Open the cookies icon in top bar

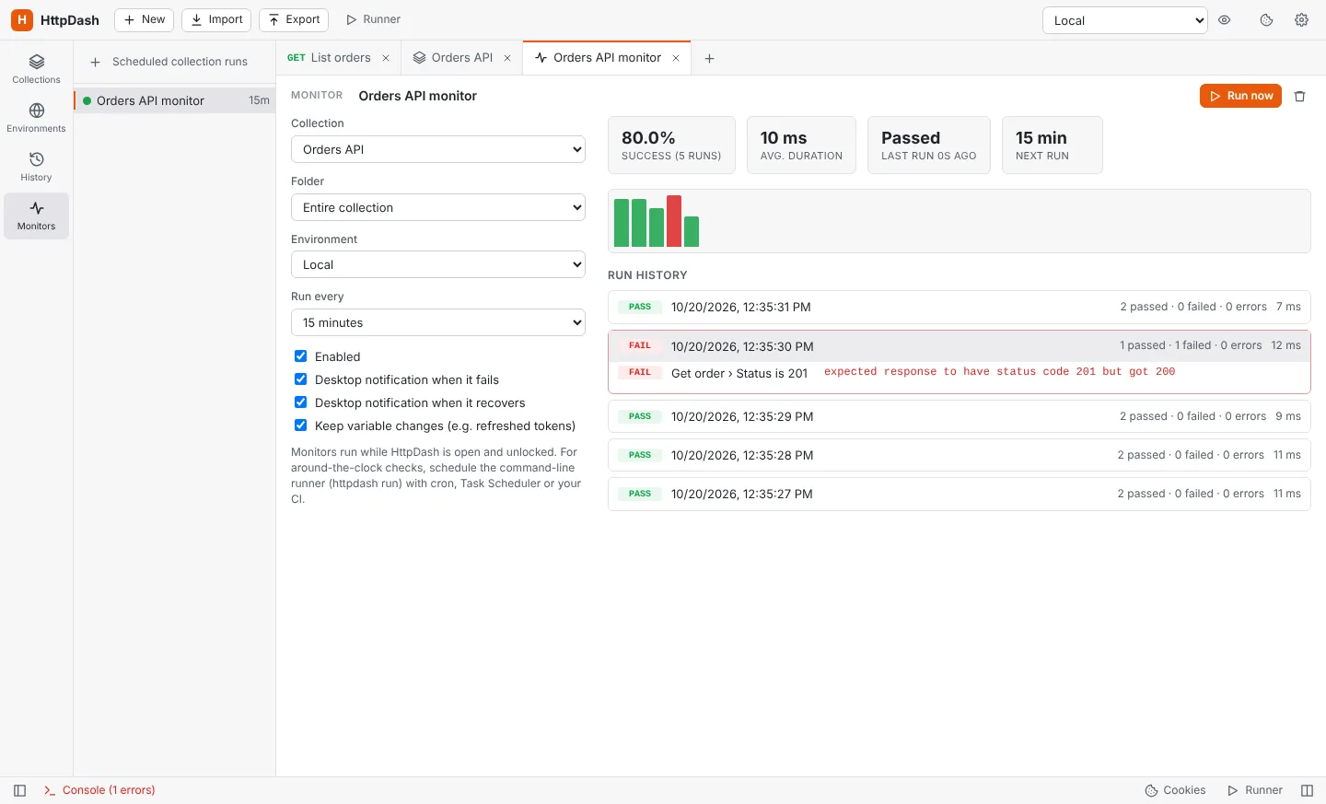[1267, 20]
